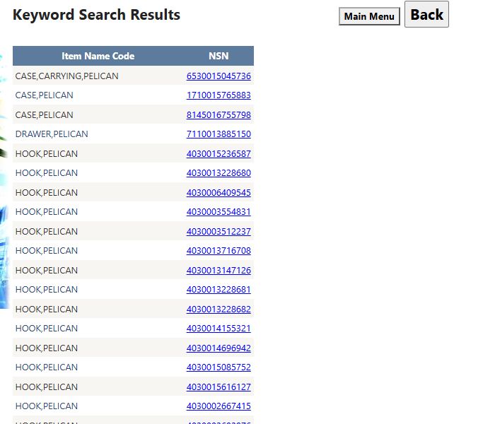The height and width of the screenshot is (424, 495).
Task: Select HOOK,PELICAN text beside 4030013147126
Action: pos(47,271)
